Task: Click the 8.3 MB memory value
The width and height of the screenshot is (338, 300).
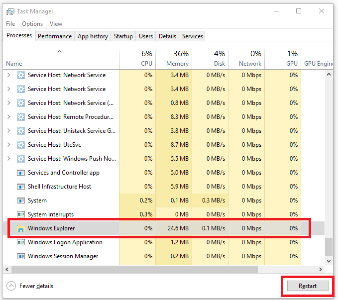Action: click(180, 117)
